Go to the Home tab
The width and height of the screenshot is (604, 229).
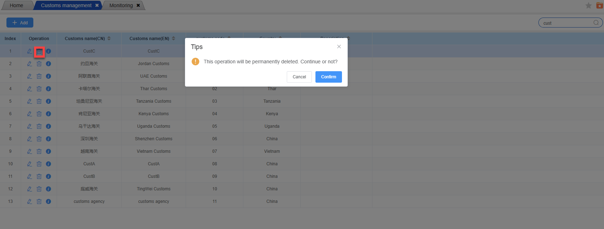[16, 5]
